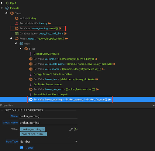Click the Name input field
Viewport: 155px width, 151px height.
tap(48, 116)
